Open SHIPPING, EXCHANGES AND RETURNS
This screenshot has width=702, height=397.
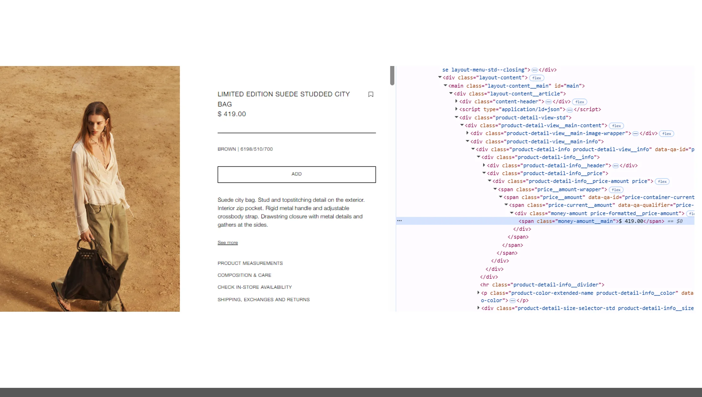tap(264, 299)
